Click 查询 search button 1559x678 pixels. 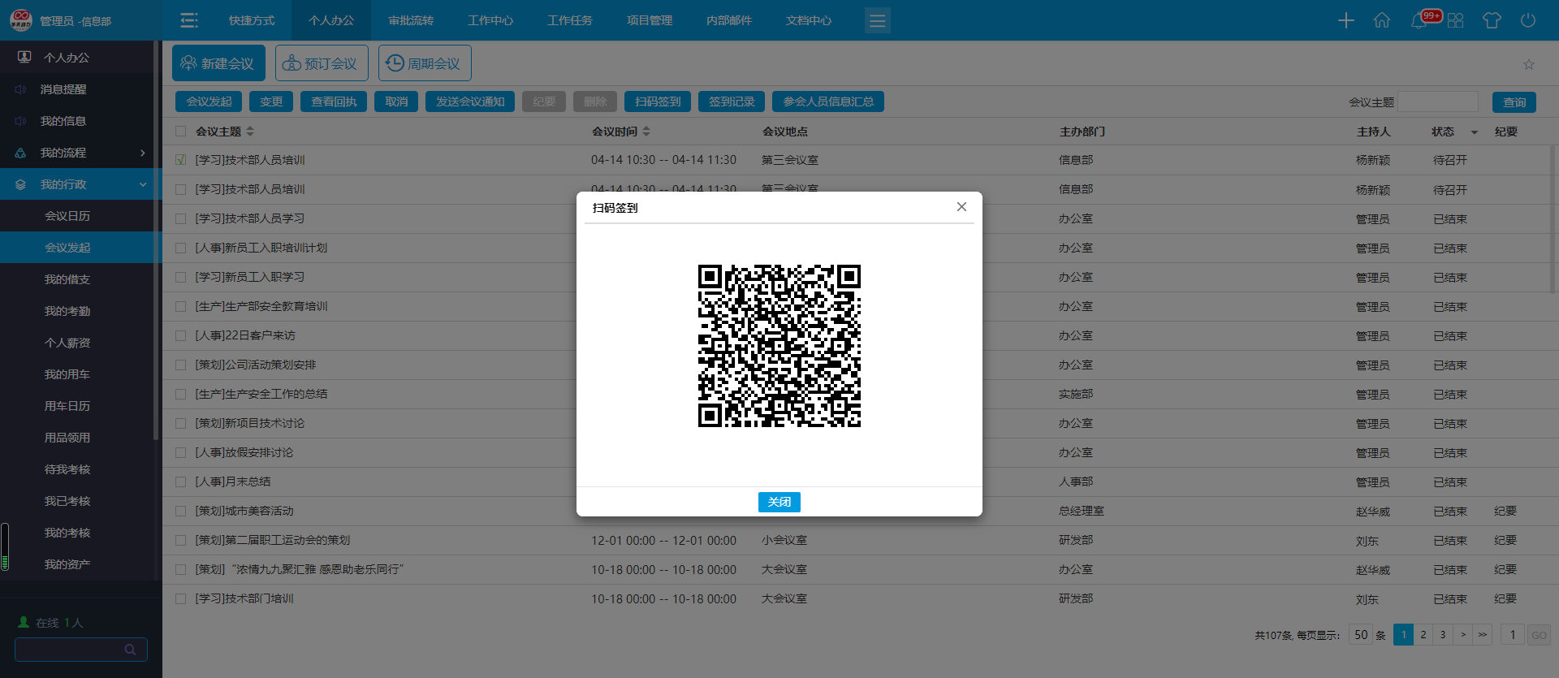[x=1514, y=102]
